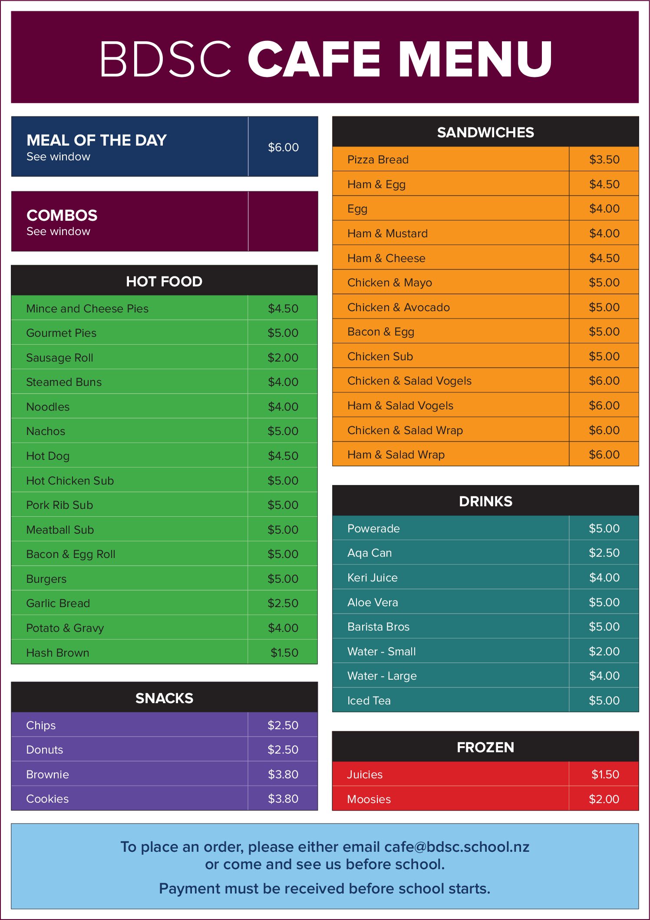Select Hash Brown from Hot Food
Image resolution: width=650 pixels, height=920 pixels.
(58, 653)
